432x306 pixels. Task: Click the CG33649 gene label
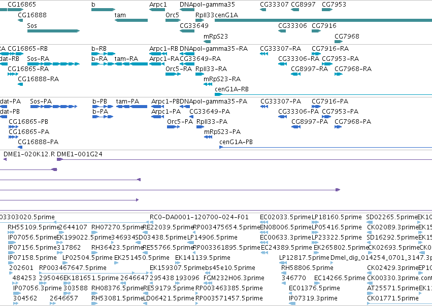coord(194,25)
